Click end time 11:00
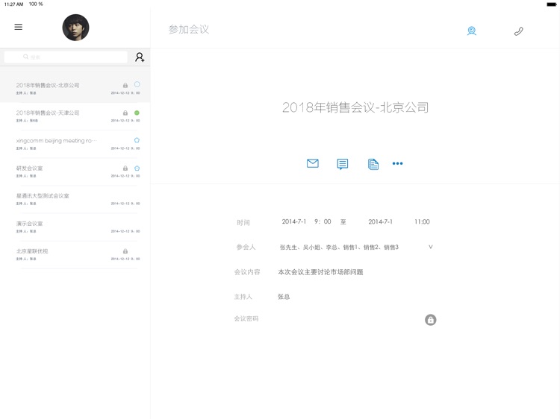The image size is (560, 419). 422,222
